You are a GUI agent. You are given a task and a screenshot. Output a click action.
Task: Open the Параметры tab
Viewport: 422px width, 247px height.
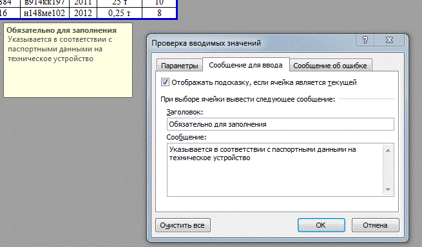179,66
